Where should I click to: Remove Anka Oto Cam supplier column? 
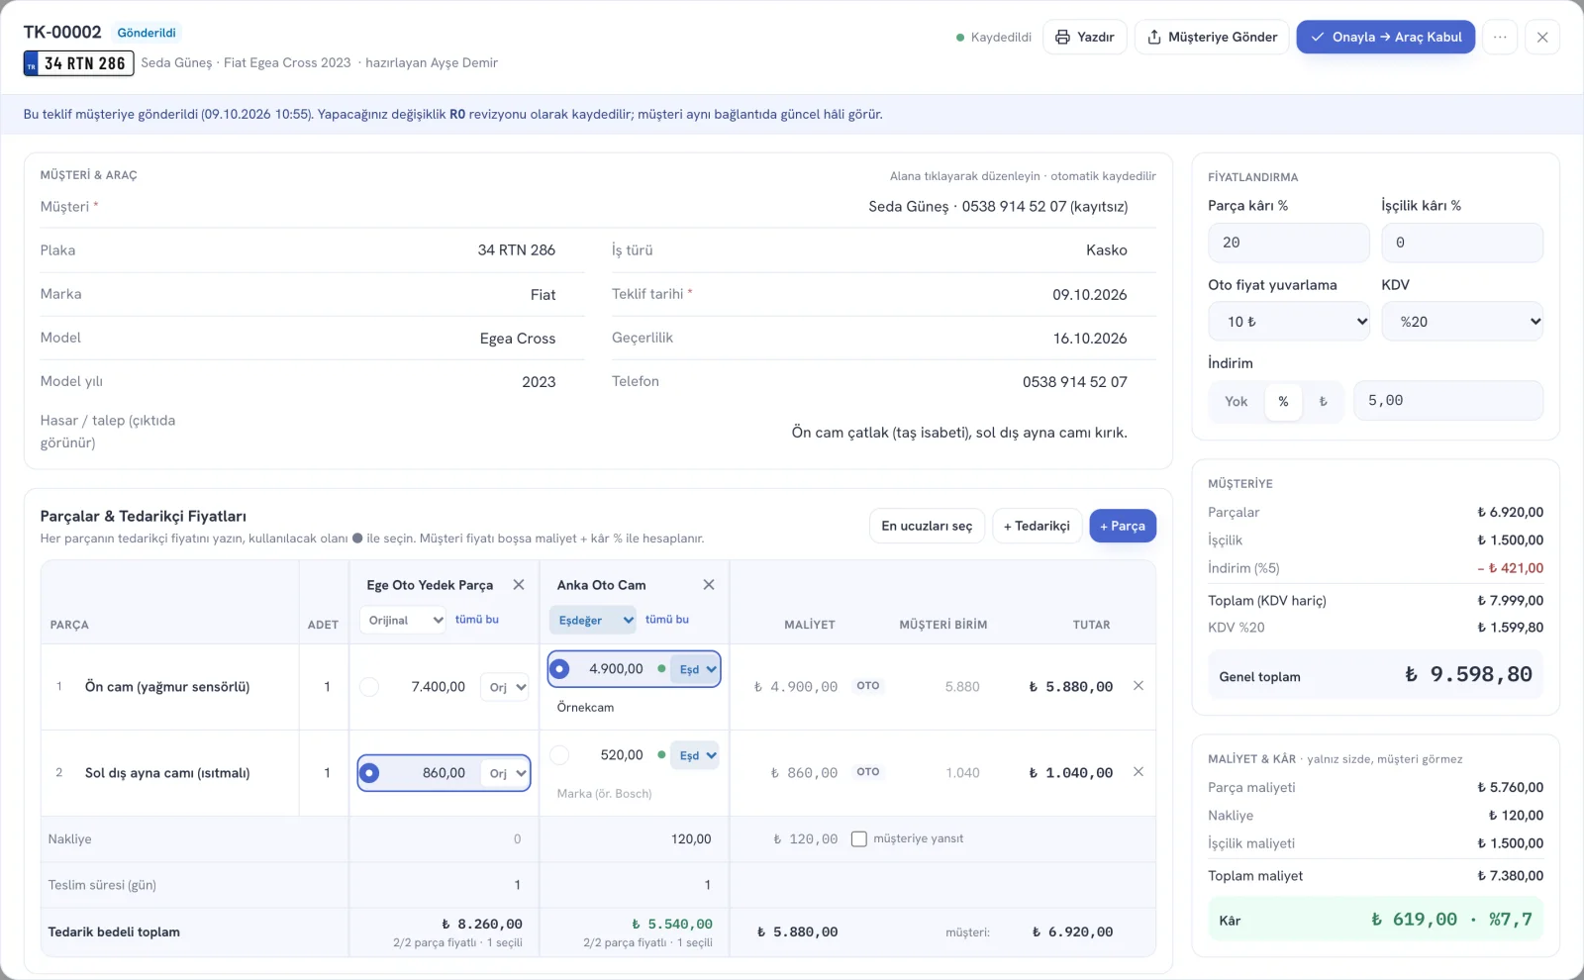709,585
